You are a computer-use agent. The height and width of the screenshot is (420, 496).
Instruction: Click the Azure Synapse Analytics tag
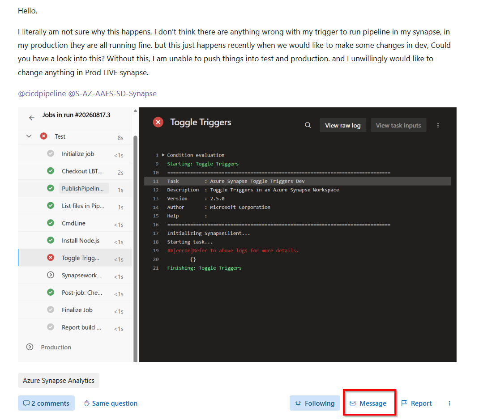pyautogui.click(x=59, y=381)
